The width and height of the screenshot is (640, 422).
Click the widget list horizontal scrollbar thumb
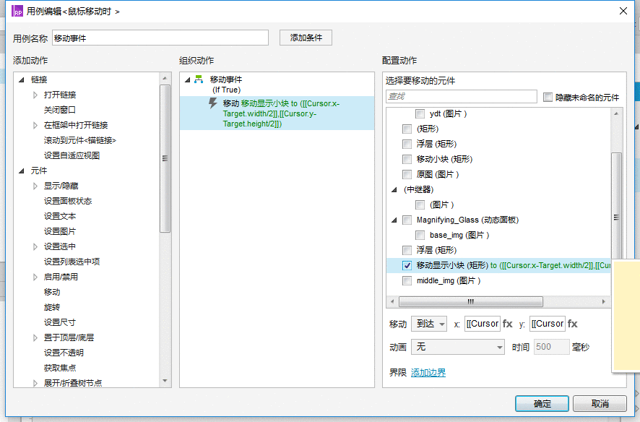click(471, 301)
